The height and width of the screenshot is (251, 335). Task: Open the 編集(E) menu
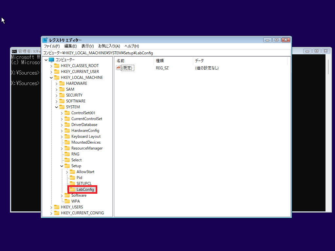point(70,46)
